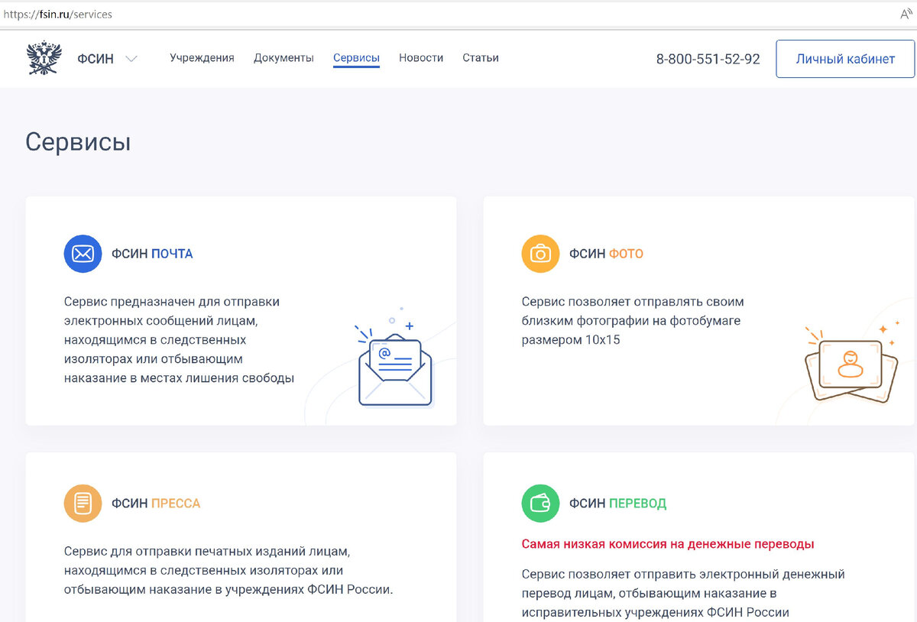917x622 pixels.
Task: Open the Новости menu item
Action: [421, 58]
